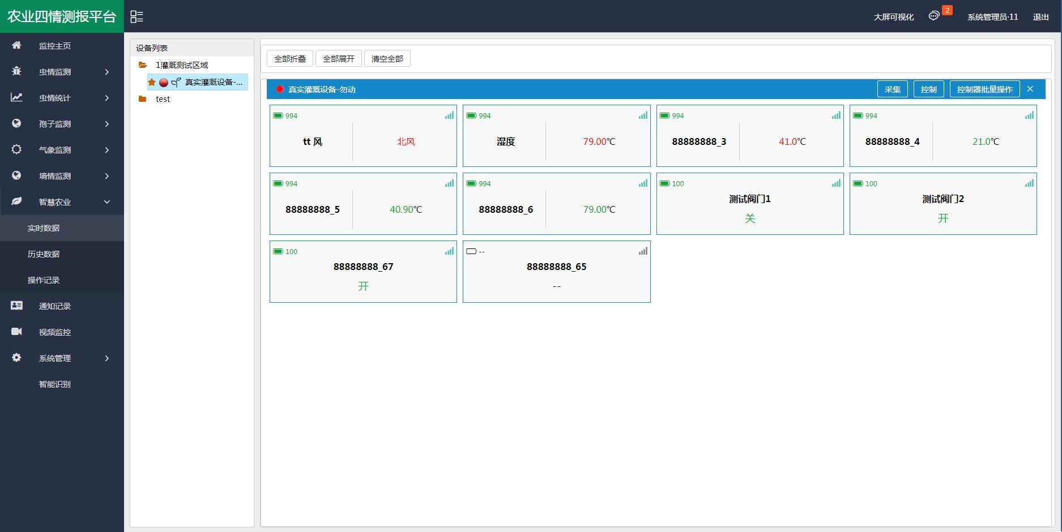Open 操作记录 submenu item
Viewport: 1062px width, 532px height.
62,280
